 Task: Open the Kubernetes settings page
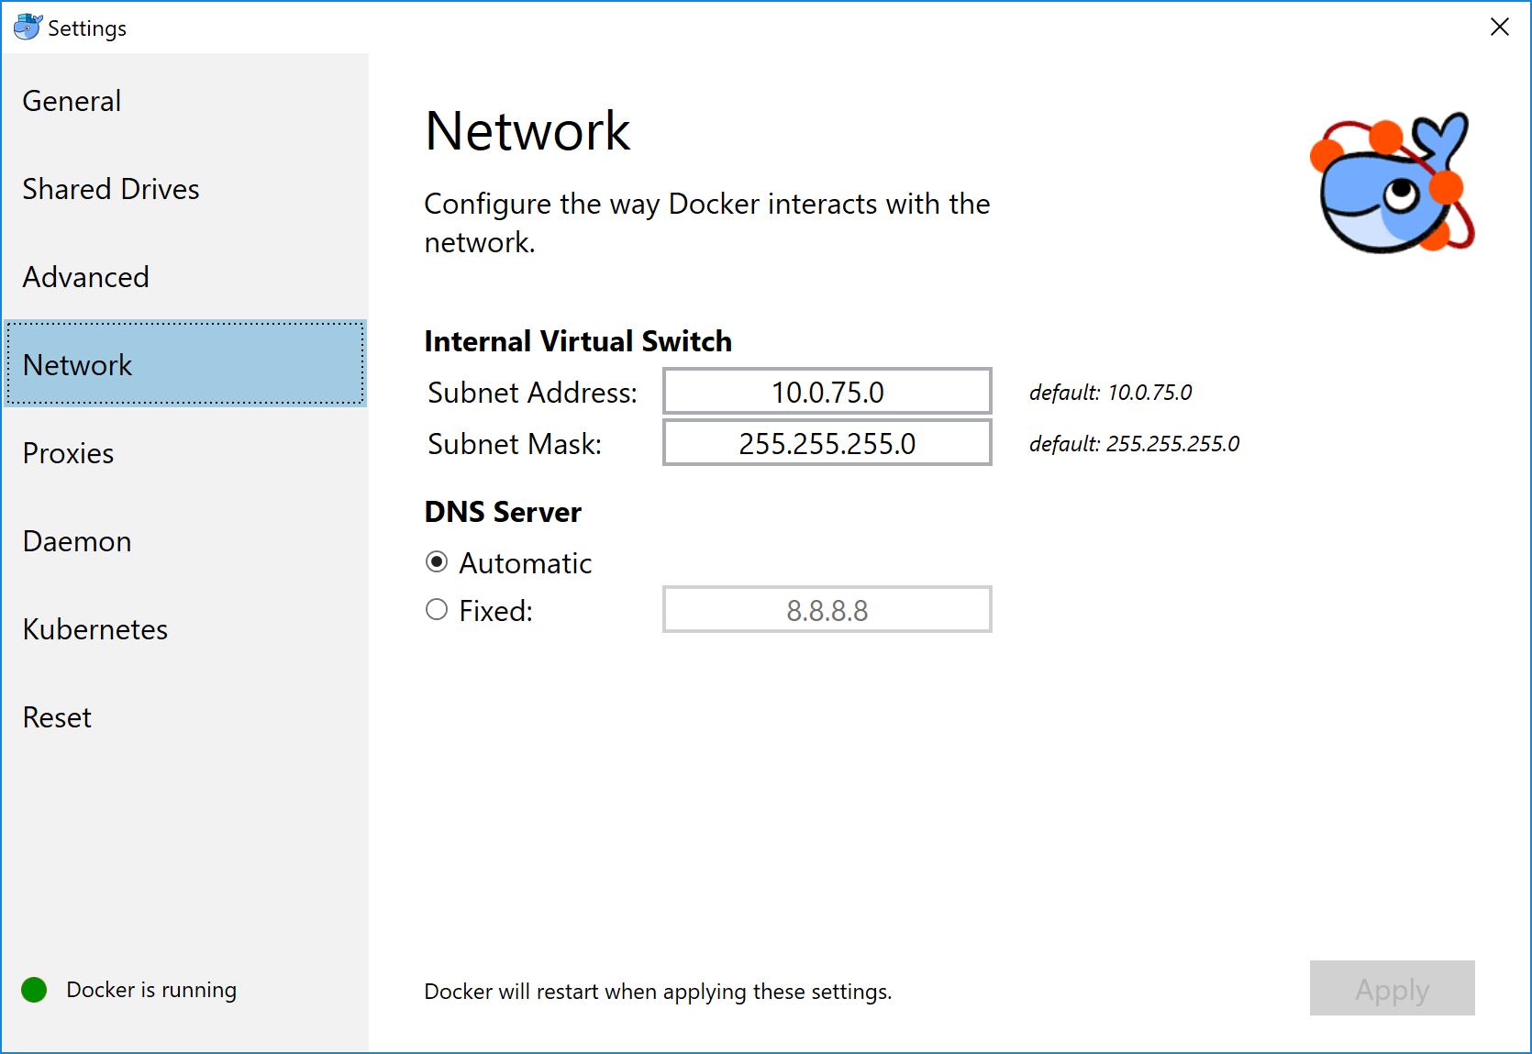coord(94,628)
